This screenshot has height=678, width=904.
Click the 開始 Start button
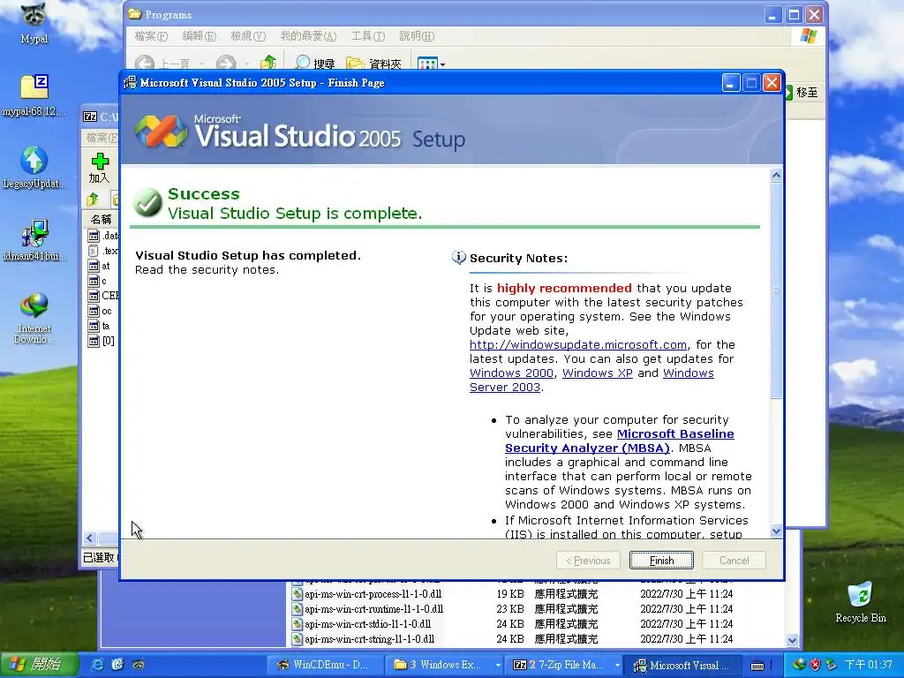[39, 665]
